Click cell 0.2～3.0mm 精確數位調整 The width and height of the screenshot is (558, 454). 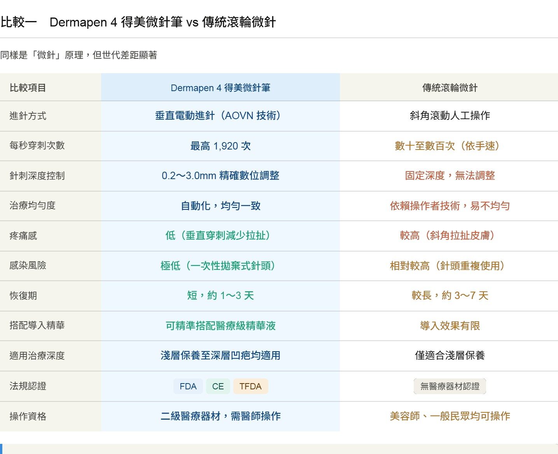click(220, 176)
